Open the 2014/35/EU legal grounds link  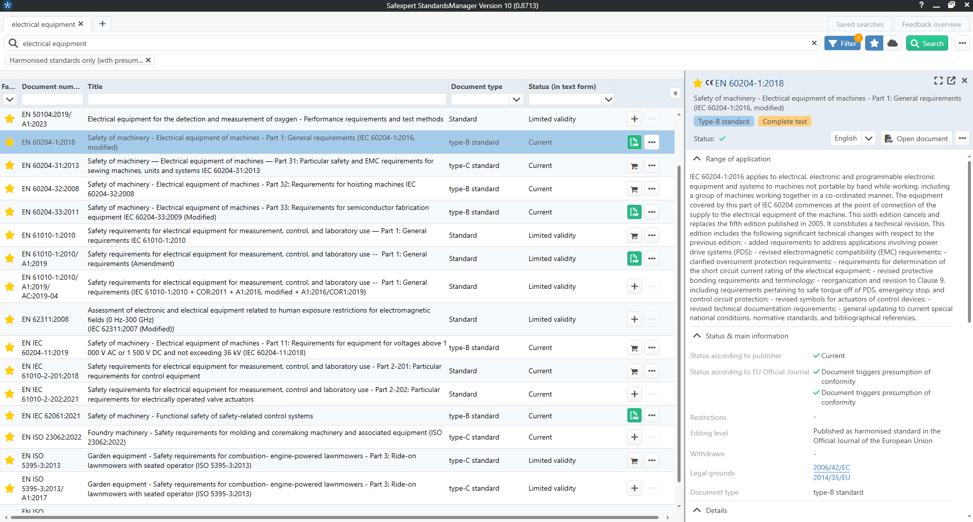pos(832,477)
